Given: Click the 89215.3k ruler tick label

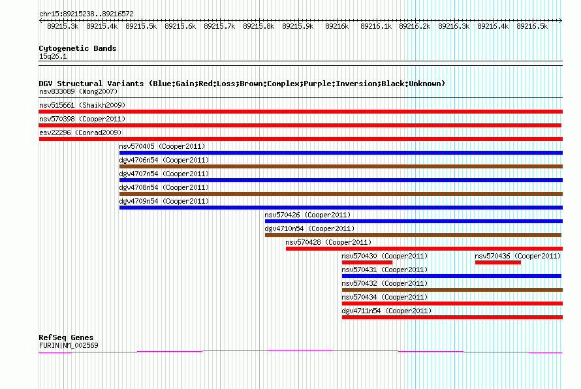Looking at the screenshot, I should 63,26.
